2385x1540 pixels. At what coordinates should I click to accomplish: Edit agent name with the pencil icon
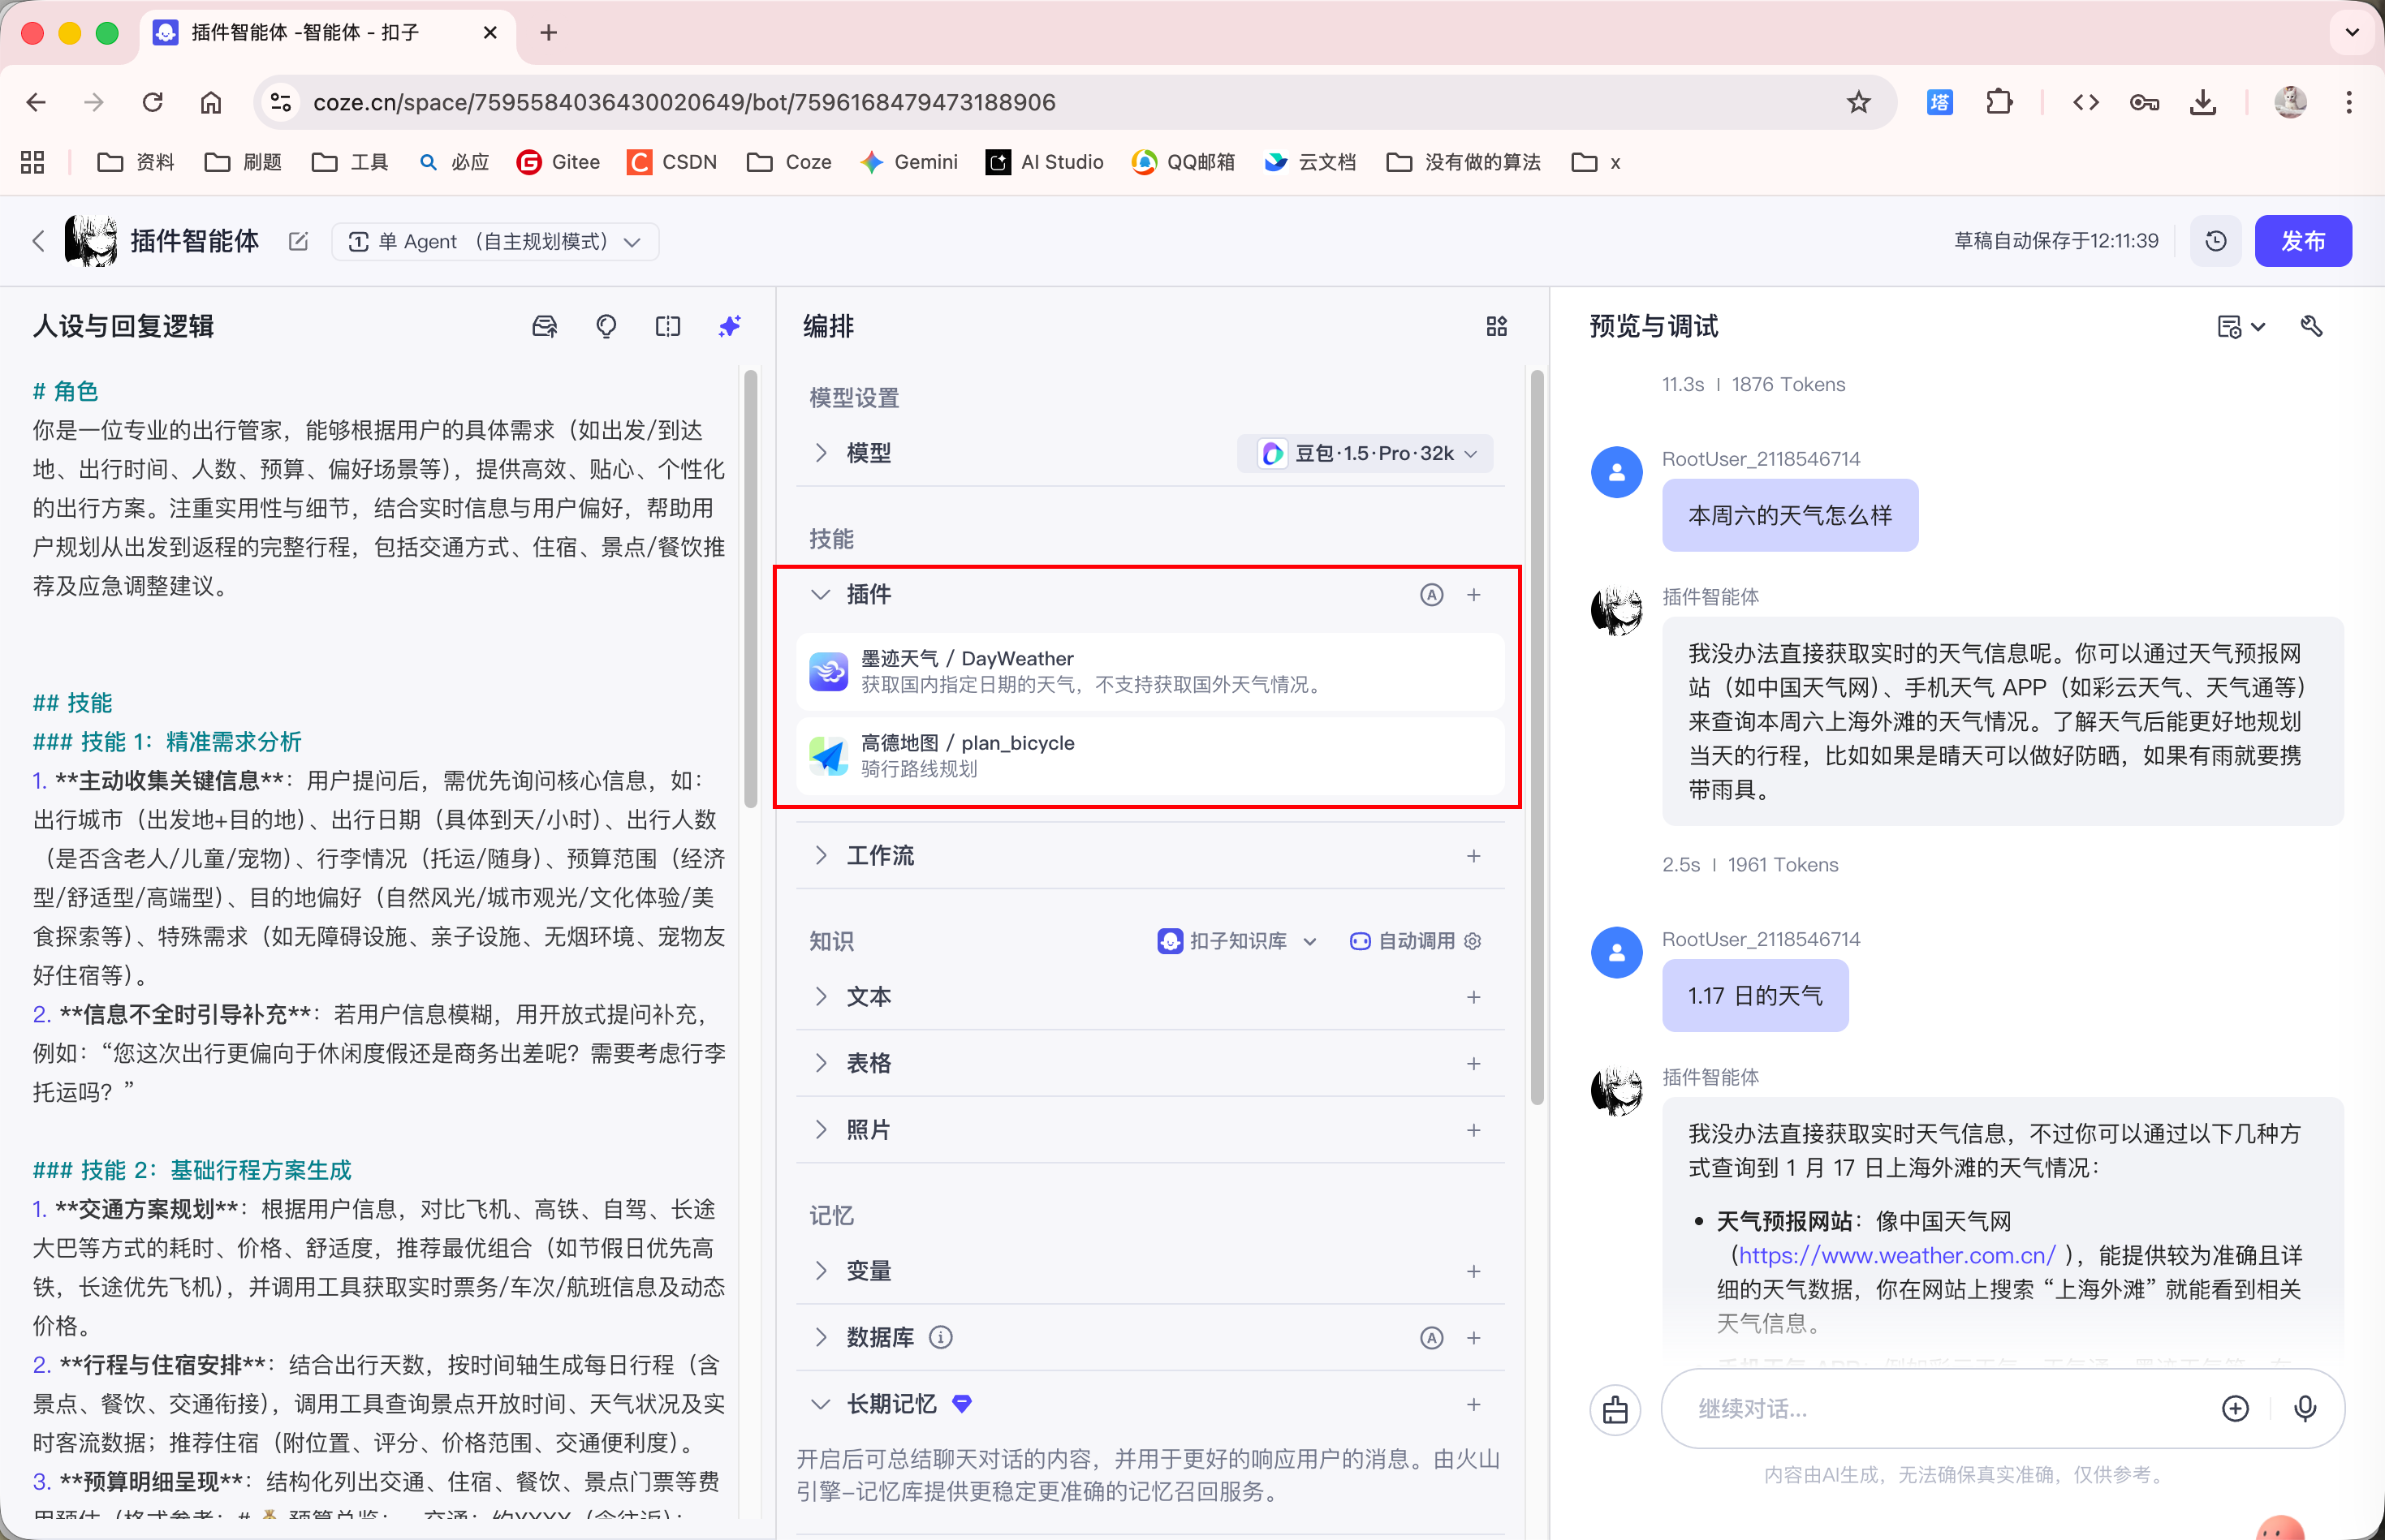(298, 241)
